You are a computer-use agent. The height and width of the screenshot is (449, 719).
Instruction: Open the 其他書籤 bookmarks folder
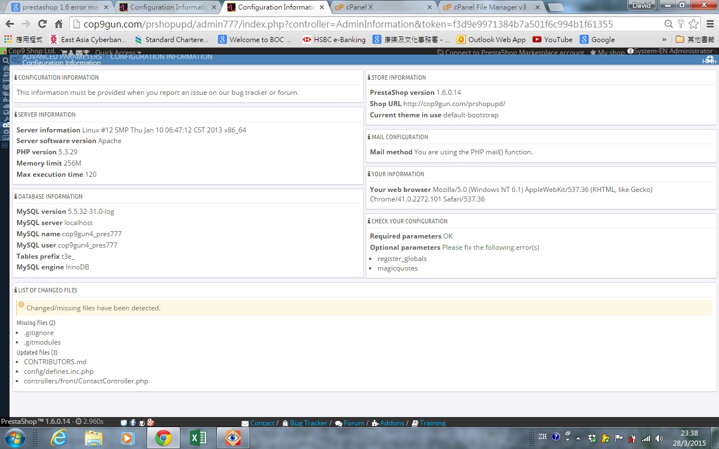(695, 40)
